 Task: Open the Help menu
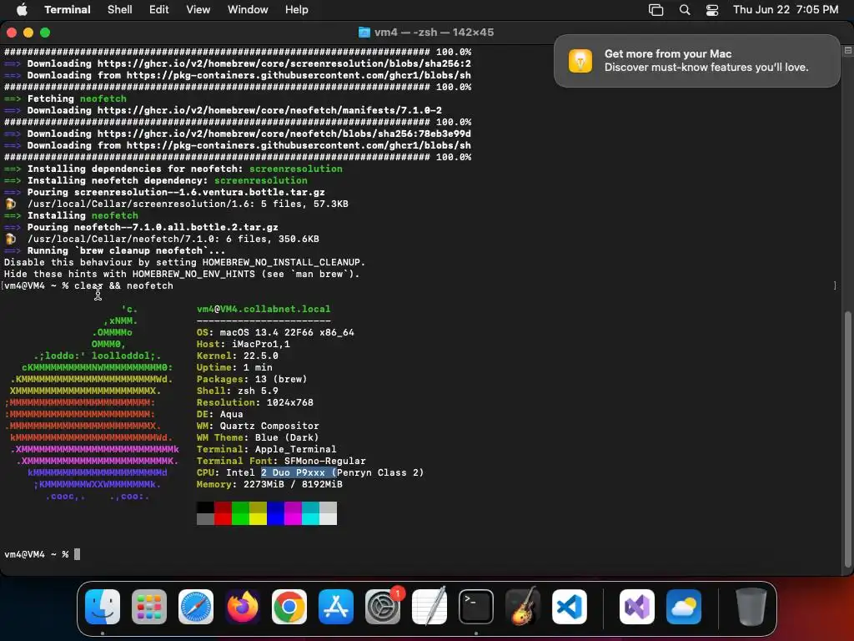(x=296, y=9)
